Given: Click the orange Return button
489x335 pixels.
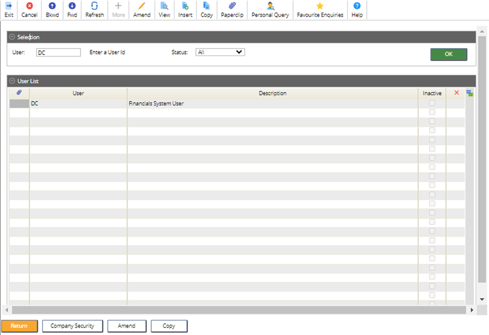Looking at the screenshot, I should (x=19, y=326).
